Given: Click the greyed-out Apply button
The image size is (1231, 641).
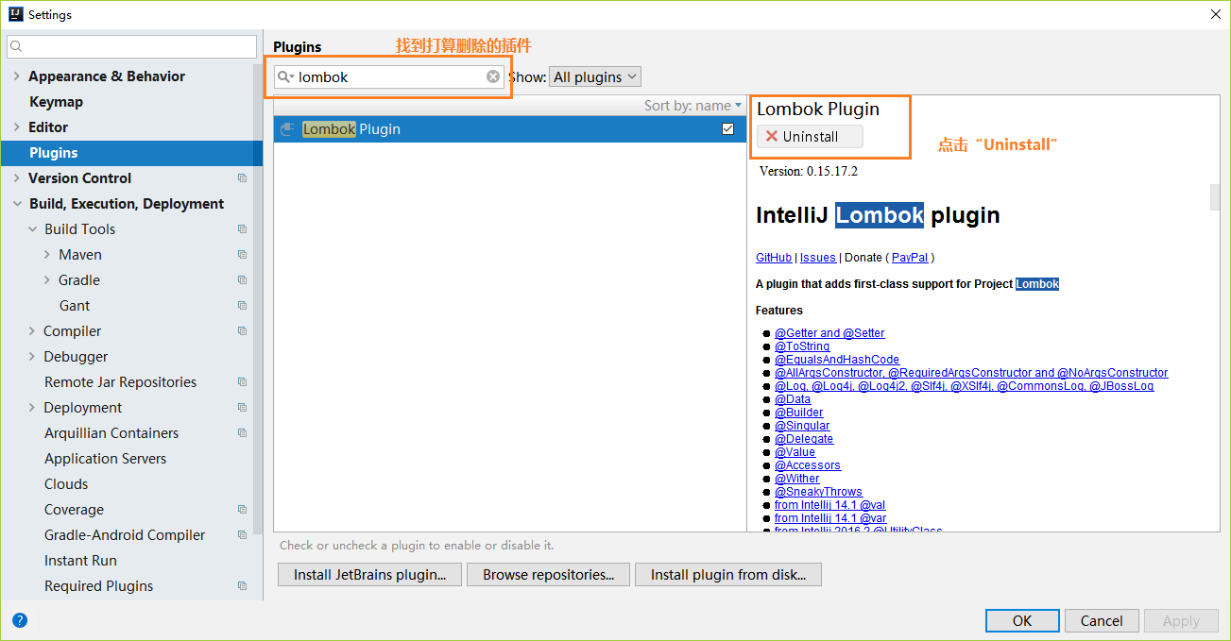Looking at the screenshot, I should 1181,620.
